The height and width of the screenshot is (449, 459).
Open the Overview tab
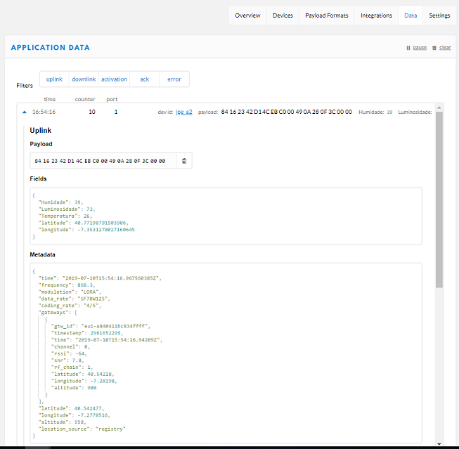tap(247, 15)
